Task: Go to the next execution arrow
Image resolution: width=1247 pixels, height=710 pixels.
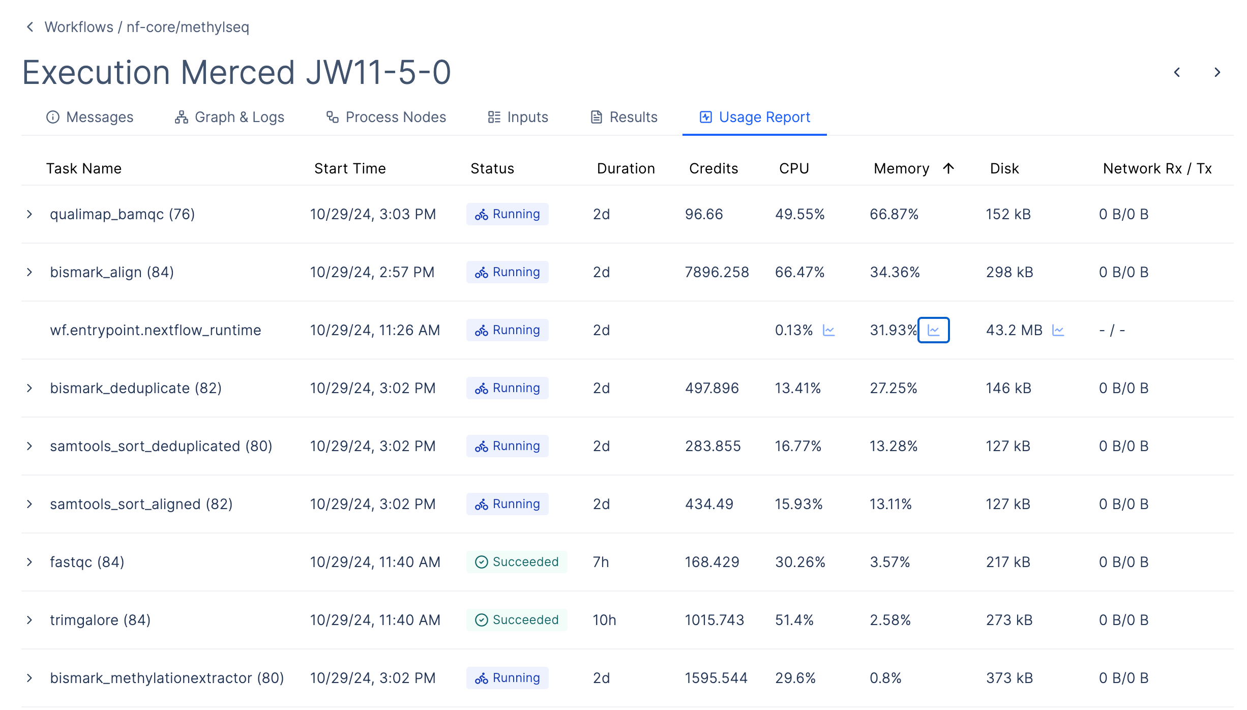Action: coord(1217,72)
